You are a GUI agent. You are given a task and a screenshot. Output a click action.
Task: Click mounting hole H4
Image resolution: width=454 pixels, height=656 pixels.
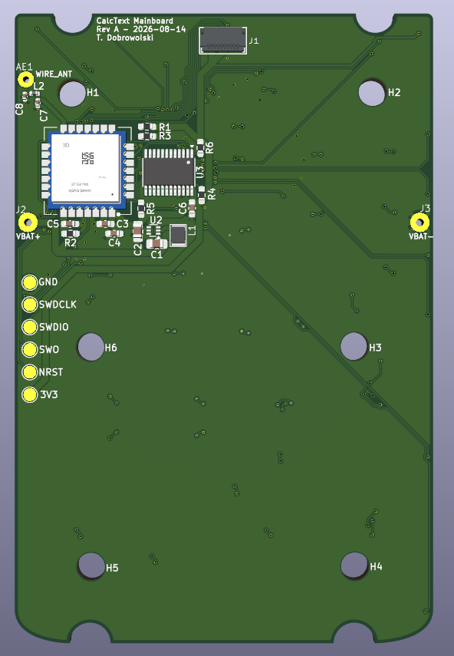pos(354,565)
